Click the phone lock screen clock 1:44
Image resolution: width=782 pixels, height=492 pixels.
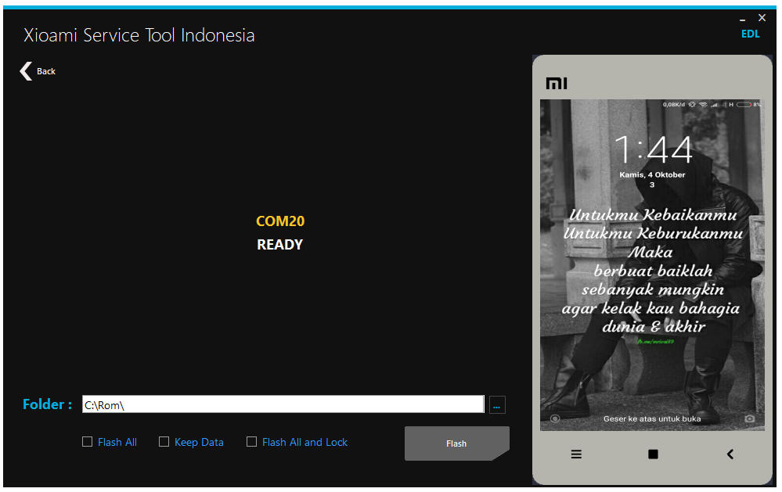tap(653, 149)
